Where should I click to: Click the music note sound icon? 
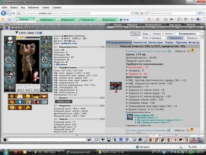coord(127,140)
